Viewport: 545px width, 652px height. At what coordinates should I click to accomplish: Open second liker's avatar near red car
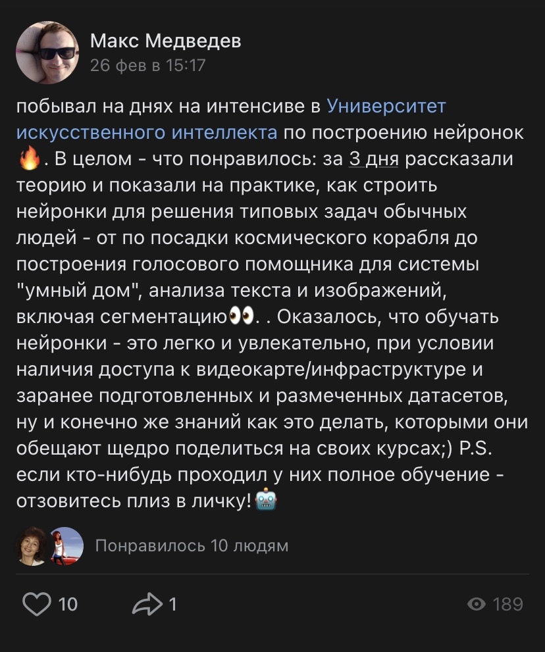pos(66,546)
